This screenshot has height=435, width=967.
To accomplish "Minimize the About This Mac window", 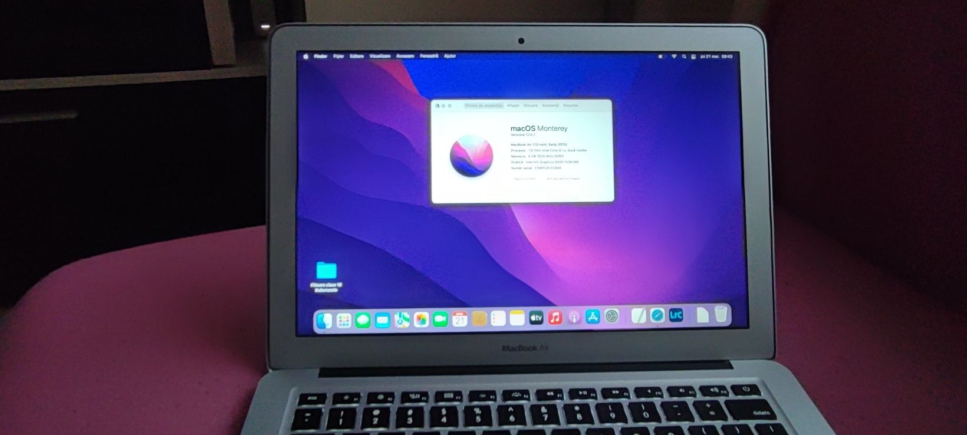I will coord(443,106).
